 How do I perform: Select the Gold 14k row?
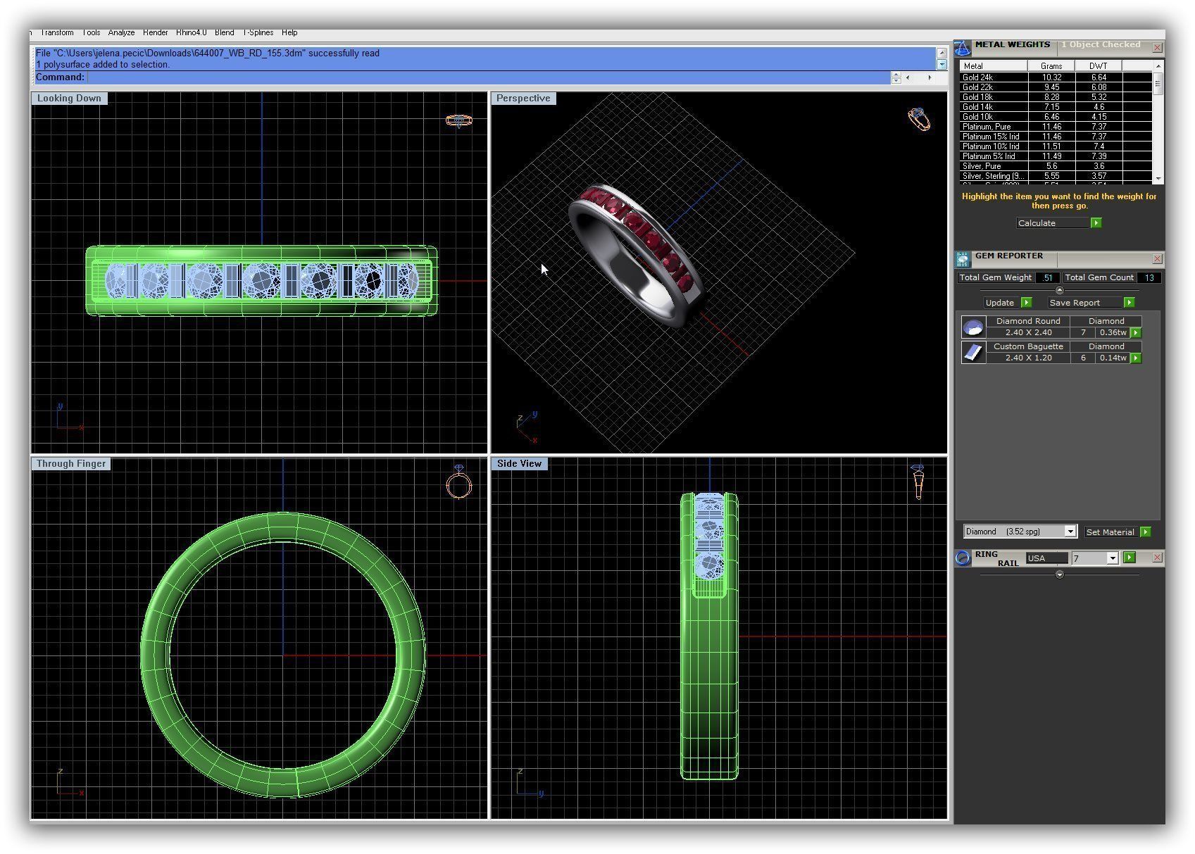tap(1056, 107)
